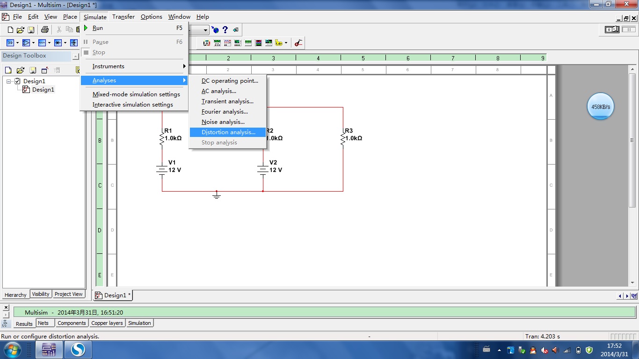Open Mixed-mode simulation settings
639x359 pixels.
134,94
